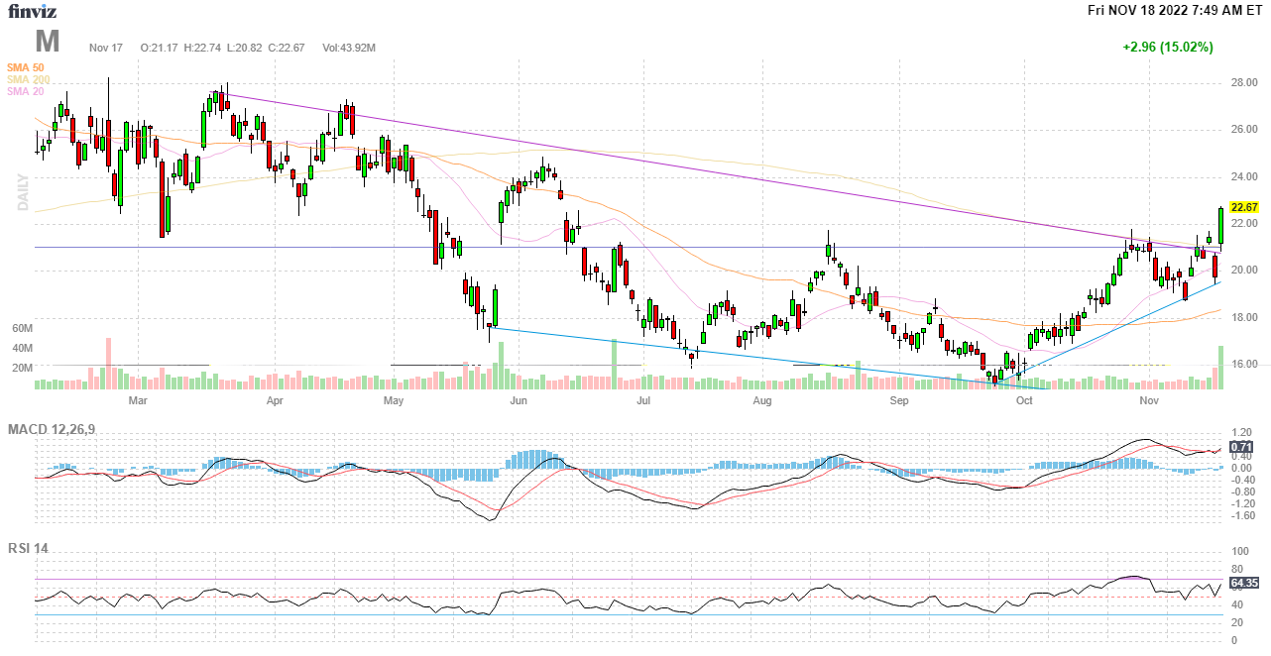The width and height of the screenshot is (1271, 656).
Task: Click the Oct month label on the axis
Action: coord(1024,401)
